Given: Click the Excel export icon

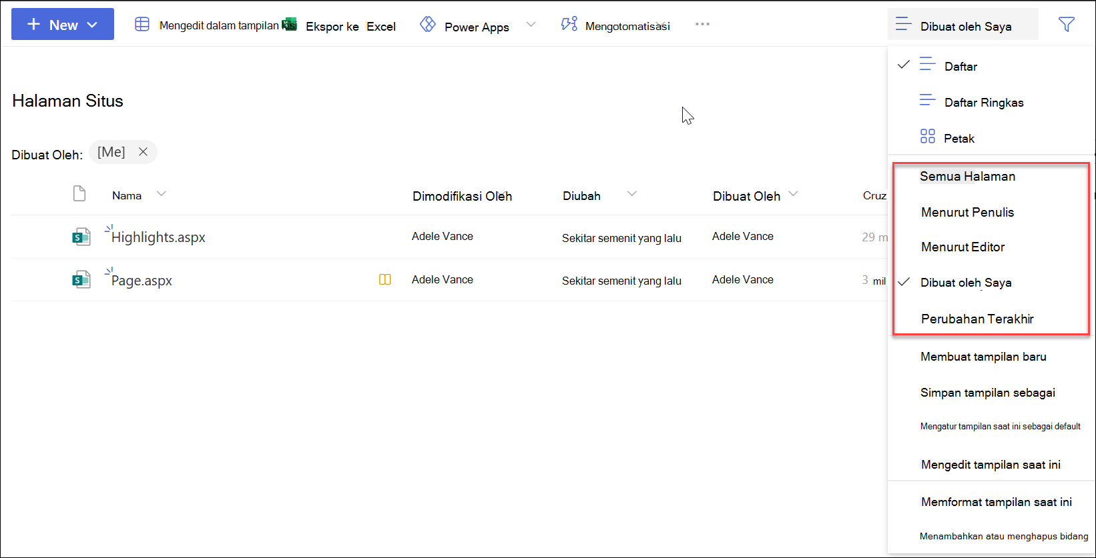Looking at the screenshot, I should (289, 25).
